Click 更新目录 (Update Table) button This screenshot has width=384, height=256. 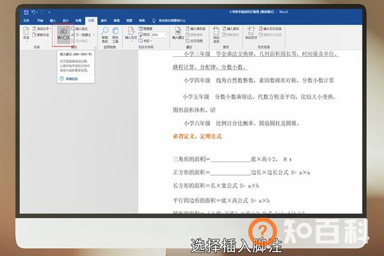coord(41,35)
